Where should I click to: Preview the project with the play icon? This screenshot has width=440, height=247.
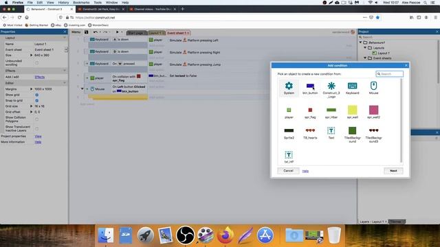click(x=118, y=32)
